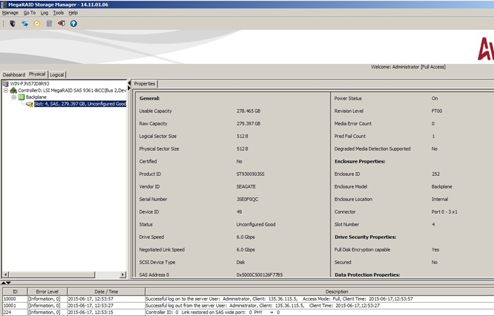Screen dimensions: 494x316
Task: Click the Controller0 card icon in tree
Action: click(x=13, y=90)
